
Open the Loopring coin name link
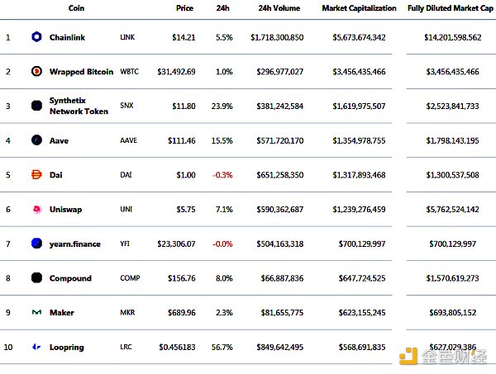coord(66,348)
